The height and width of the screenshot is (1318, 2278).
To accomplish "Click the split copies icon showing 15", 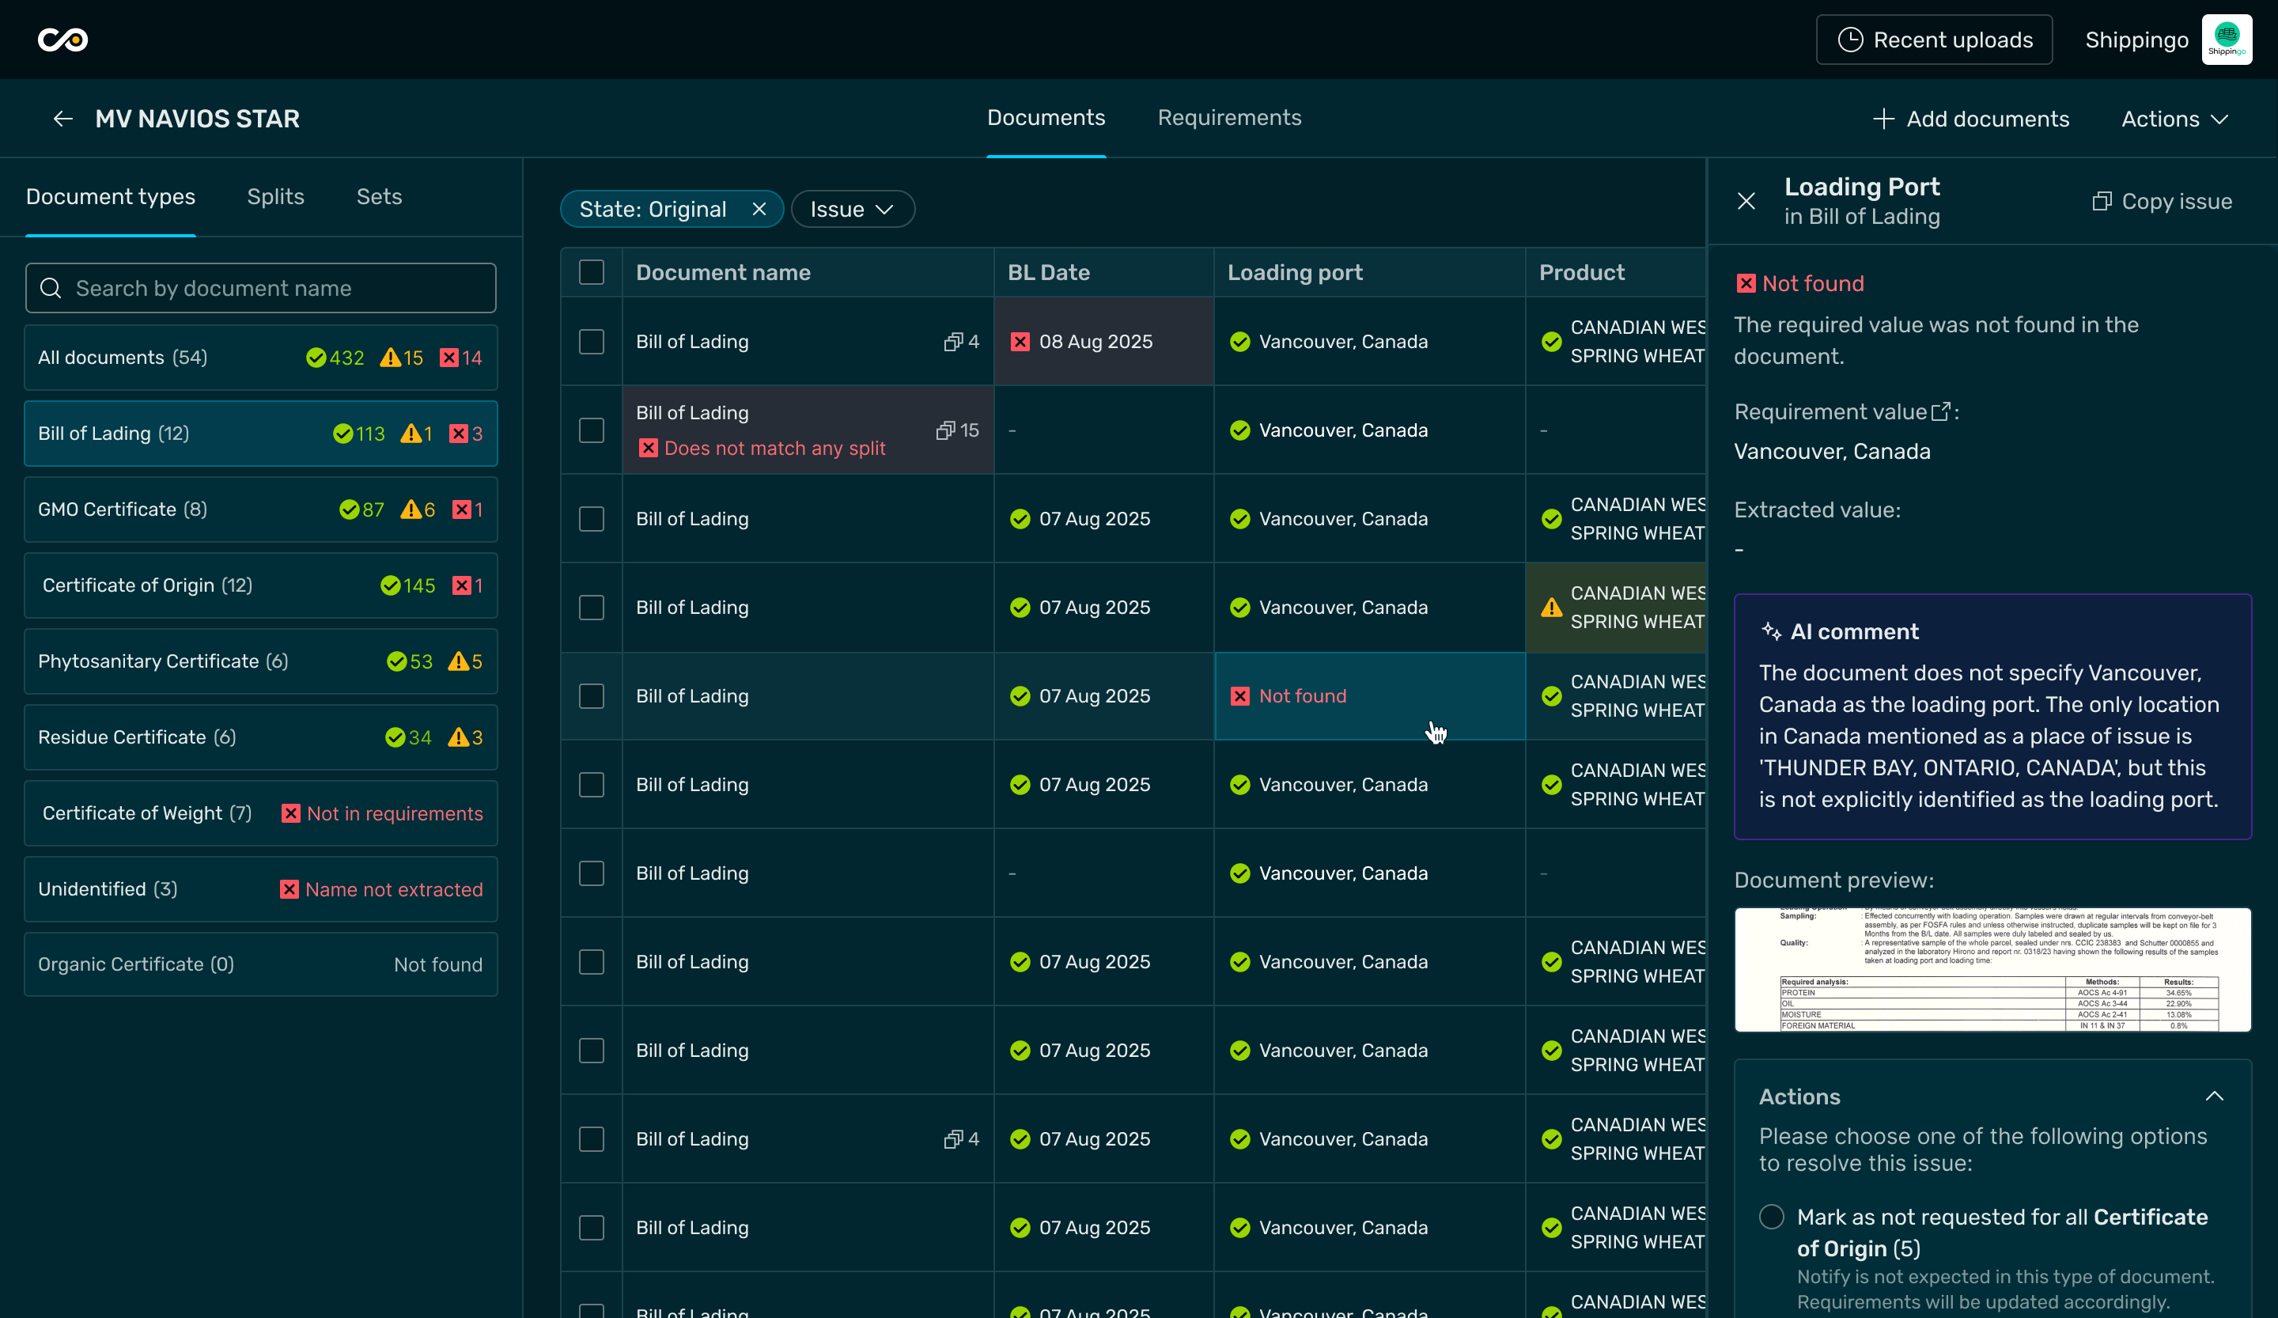I will click(945, 430).
